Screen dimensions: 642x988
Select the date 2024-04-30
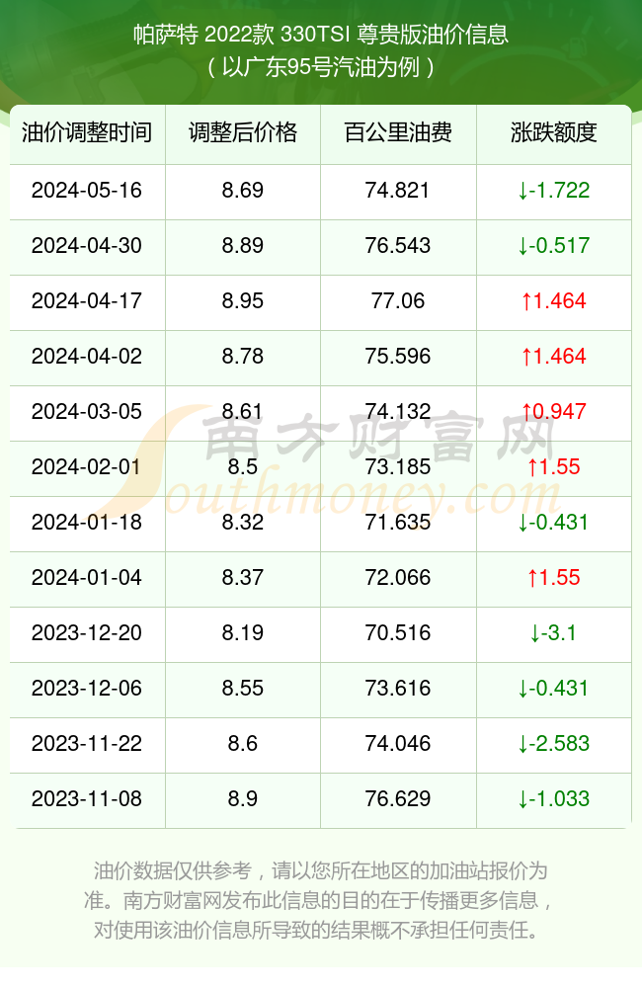pyautogui.click(x=87, y=246)
